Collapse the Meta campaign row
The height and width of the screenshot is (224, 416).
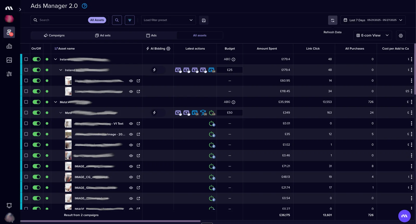(55, 102)
